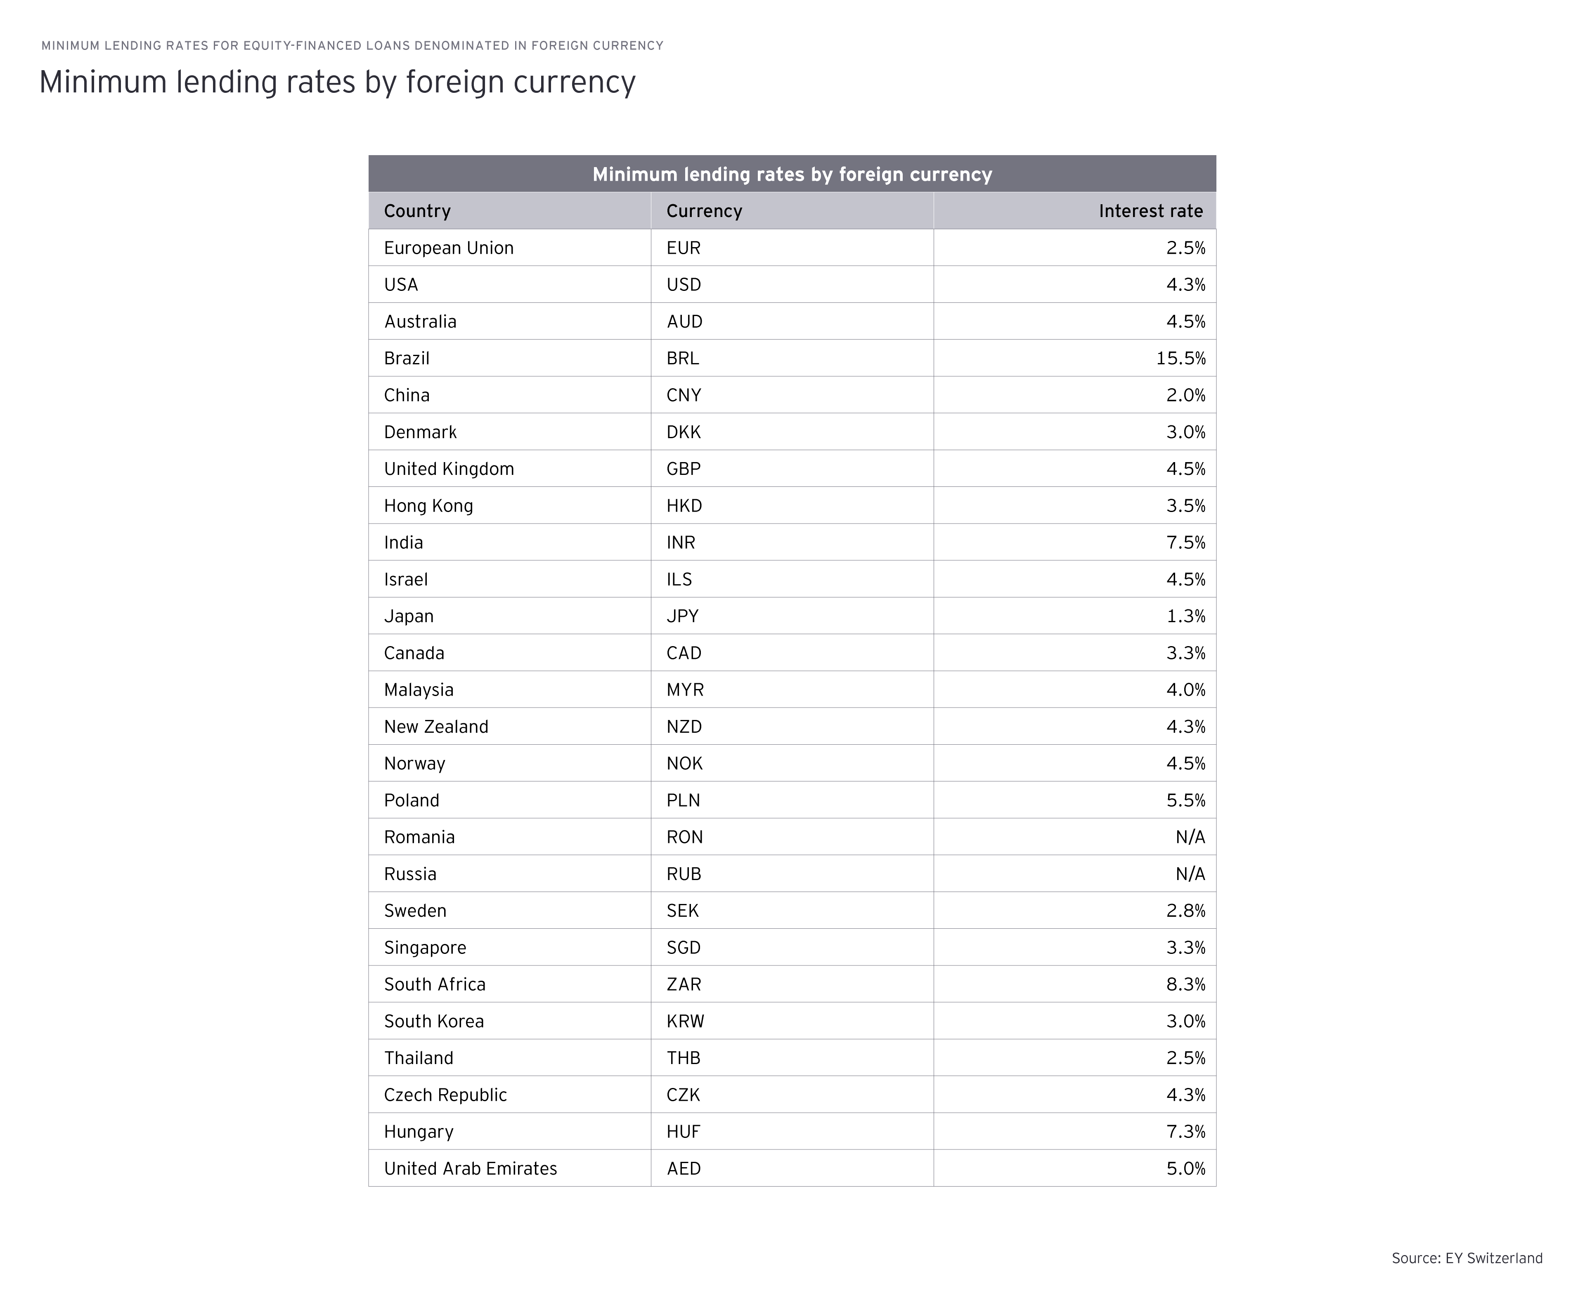Select the United Arab Emirates cell
Viewport: 1585px width, 1305px height.
tap(471, 1169)
